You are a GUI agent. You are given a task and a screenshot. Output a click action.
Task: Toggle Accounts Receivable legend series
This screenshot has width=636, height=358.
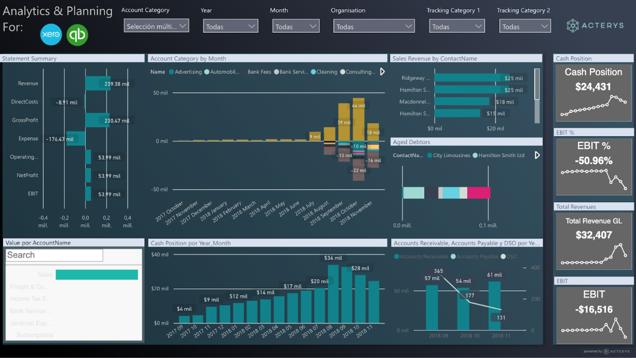click(397, 257)
